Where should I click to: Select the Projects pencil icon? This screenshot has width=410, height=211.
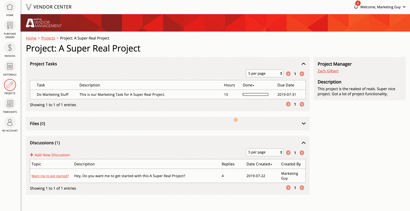tap(10, 85)
